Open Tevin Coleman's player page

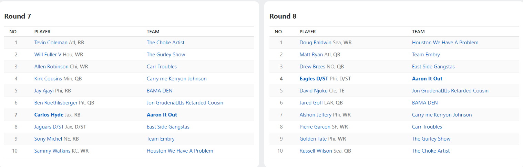(x=51, y=43)
